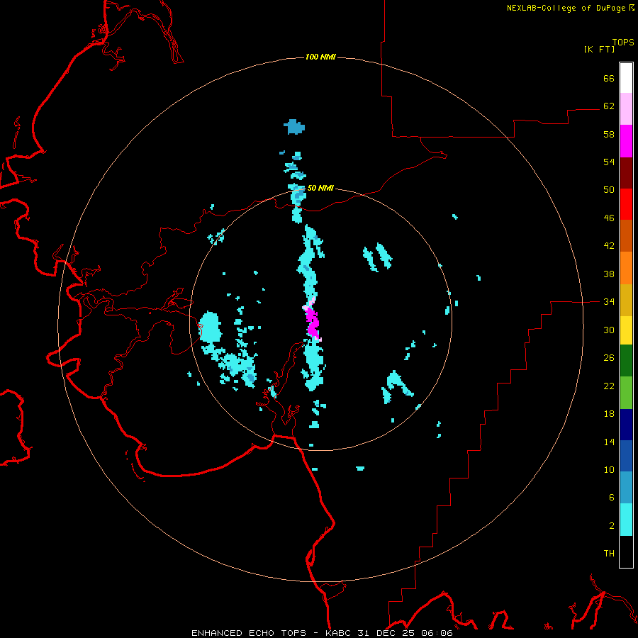Click the '30' scale value
The width and height of the screenshot is (638, 638).
(x=609, y=330)
